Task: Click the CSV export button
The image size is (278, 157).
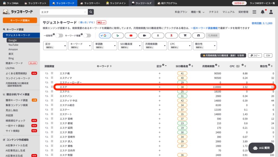Action: coord(268,55)
